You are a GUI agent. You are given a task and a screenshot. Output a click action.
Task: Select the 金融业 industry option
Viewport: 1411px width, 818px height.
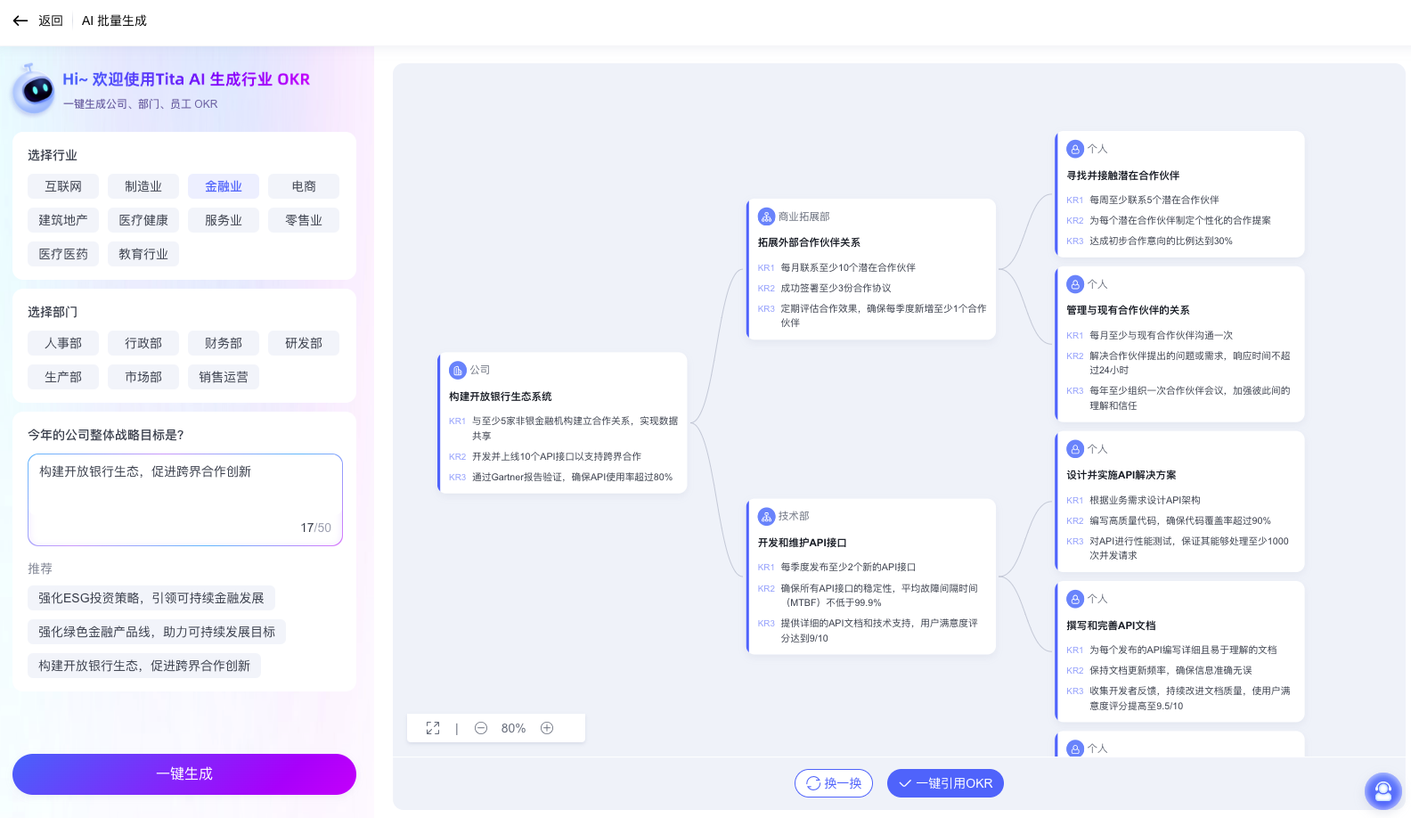point(224,186)
